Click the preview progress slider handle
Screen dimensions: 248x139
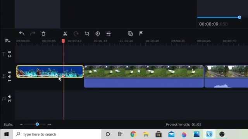239,17
